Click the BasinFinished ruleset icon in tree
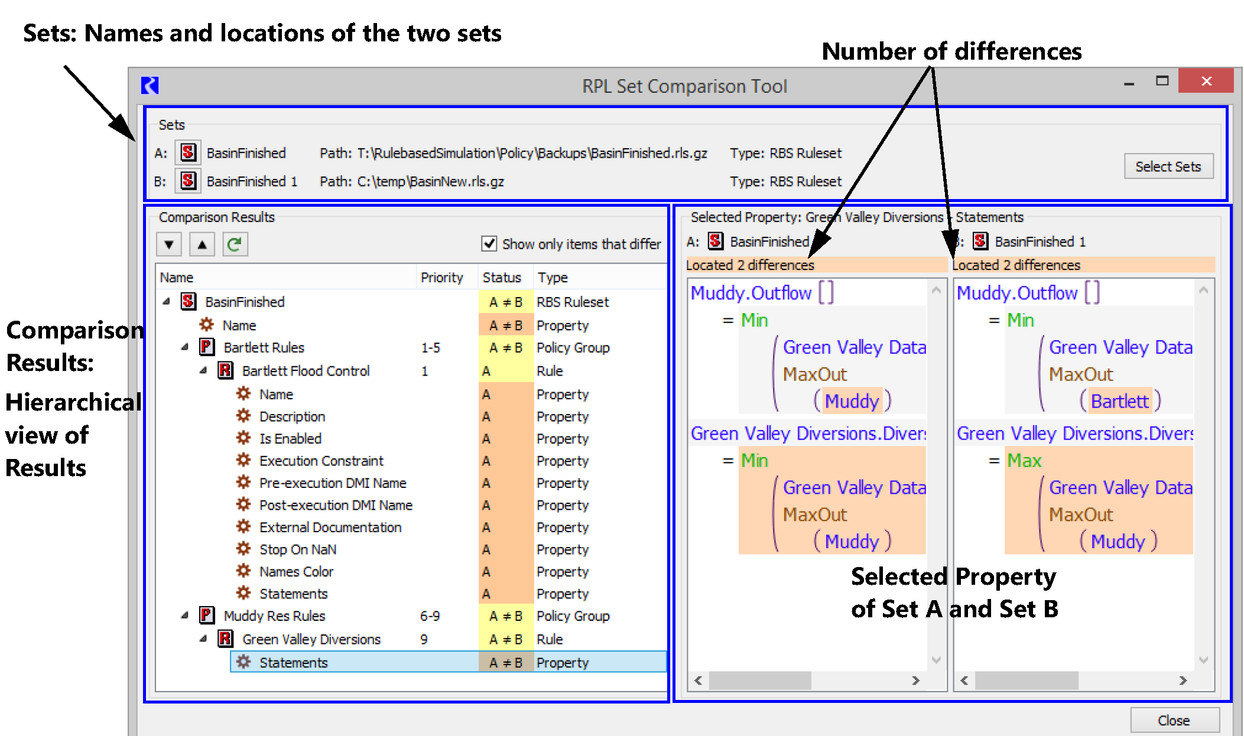The height and width of the screenshot is (736, 1244). point(188,301)
